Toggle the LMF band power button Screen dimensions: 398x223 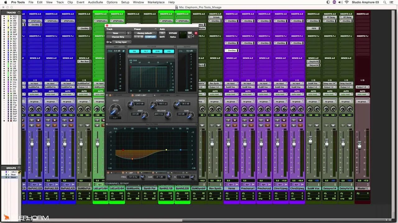pyautogui.click(x=123, y=173)
